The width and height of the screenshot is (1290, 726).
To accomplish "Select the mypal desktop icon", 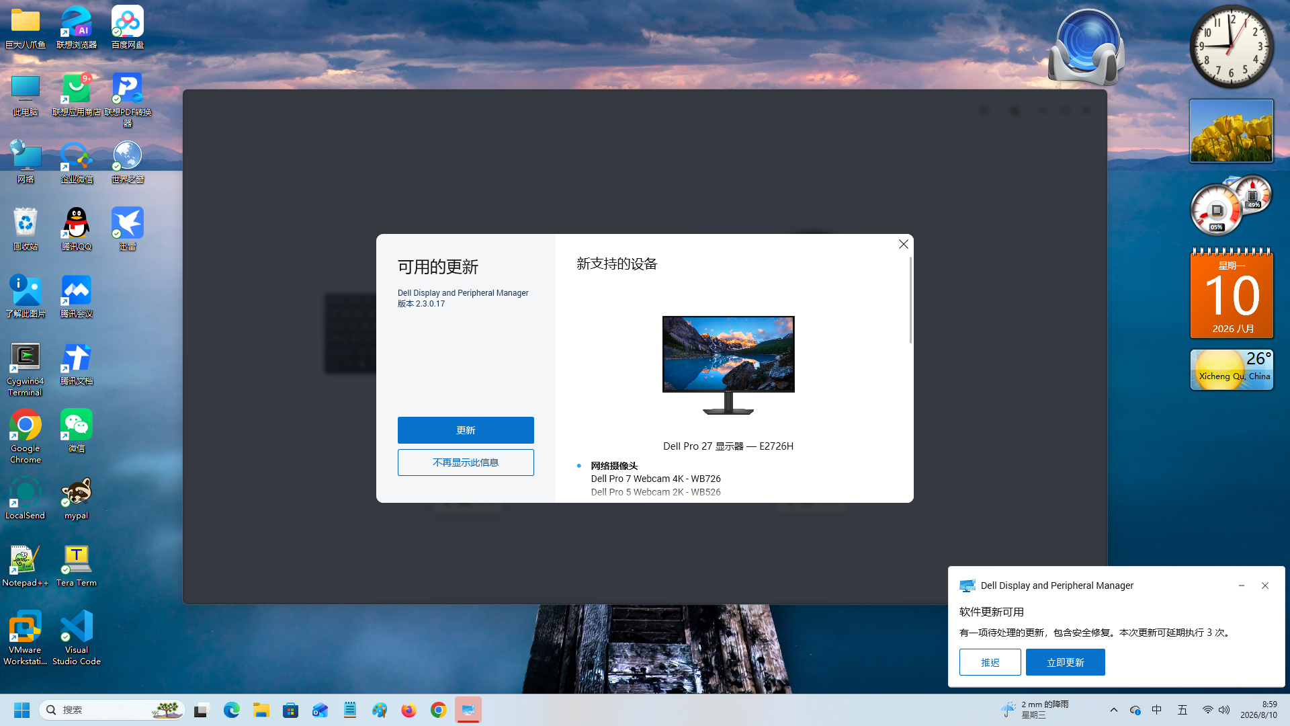I will [x=77, y=498].
